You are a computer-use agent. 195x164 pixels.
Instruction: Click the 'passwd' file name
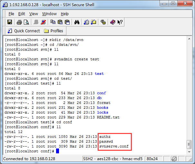point(106,141)
